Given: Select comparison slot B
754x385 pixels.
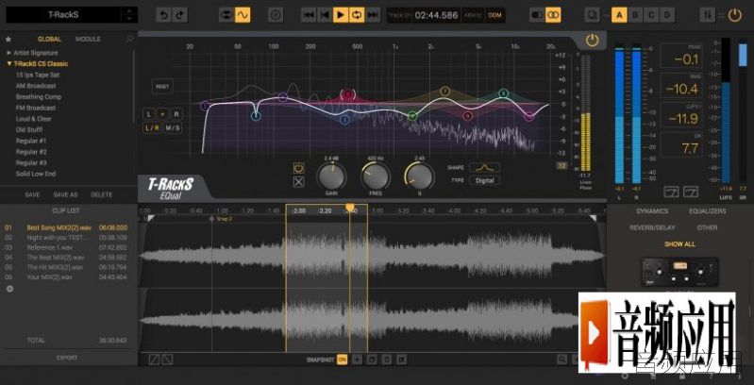Looking at the screenshot, I should click(635, 15).
